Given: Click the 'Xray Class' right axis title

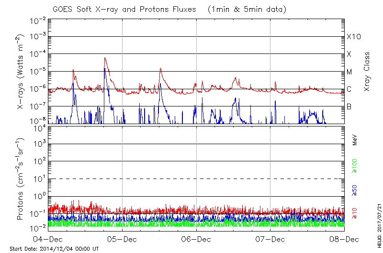Looking at the screenshot, I should (367, 72).
